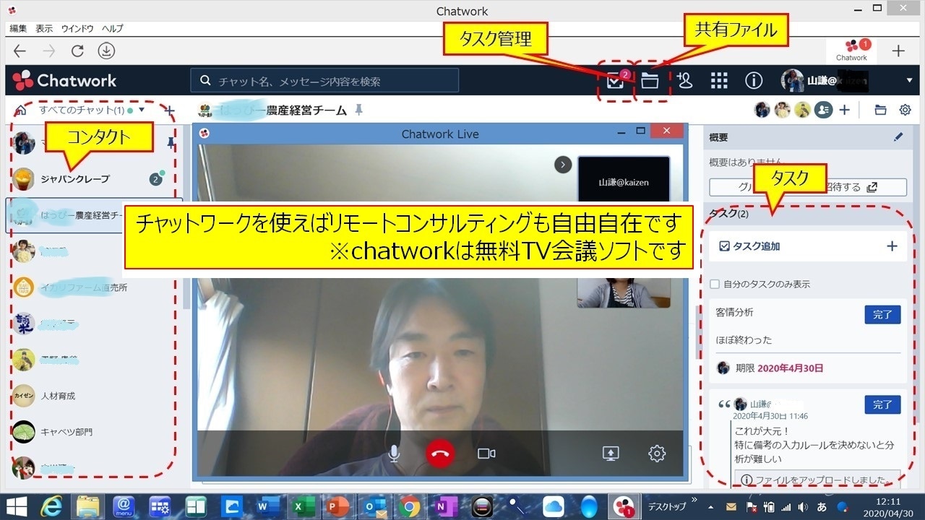Image resolution: width=925 pixels, height=520 pixels.
Task: Open the group chat settings gear
Action: coord(905,110)
